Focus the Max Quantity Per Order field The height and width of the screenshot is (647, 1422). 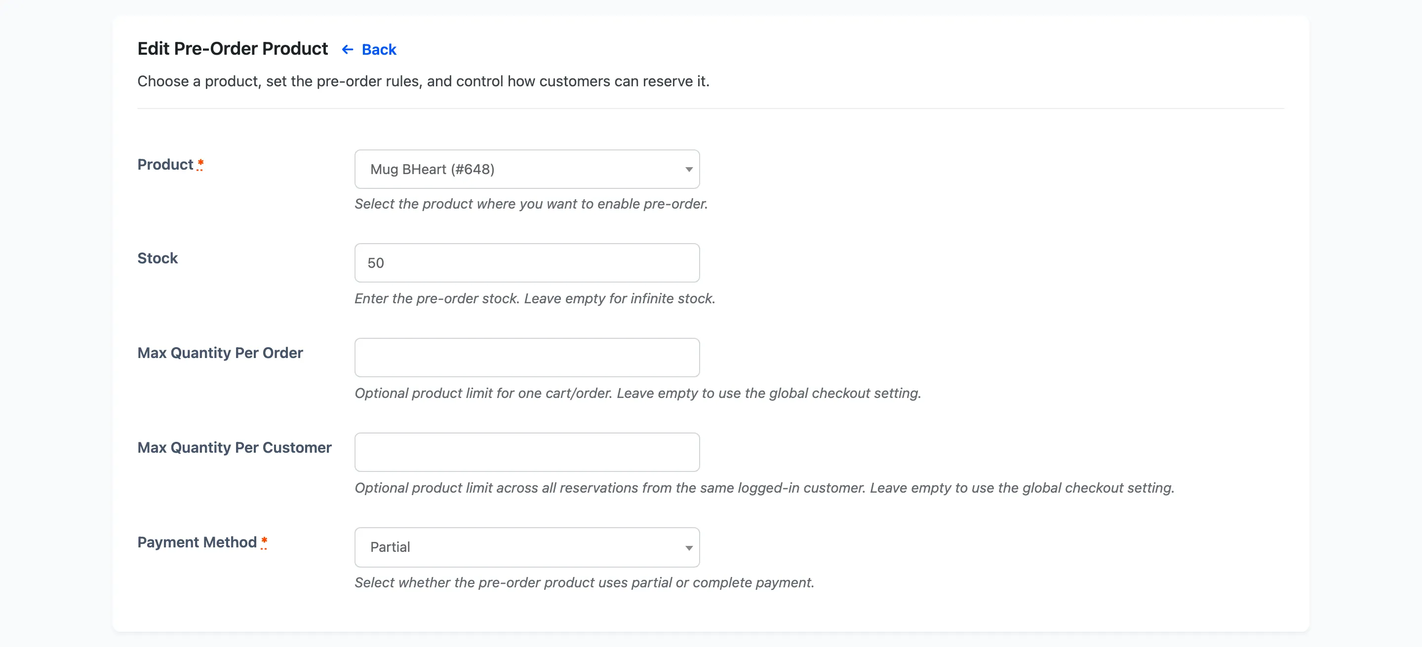[x=527, y=358]
